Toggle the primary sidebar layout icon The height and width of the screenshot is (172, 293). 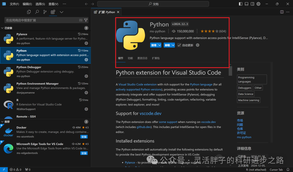(240, 4)
